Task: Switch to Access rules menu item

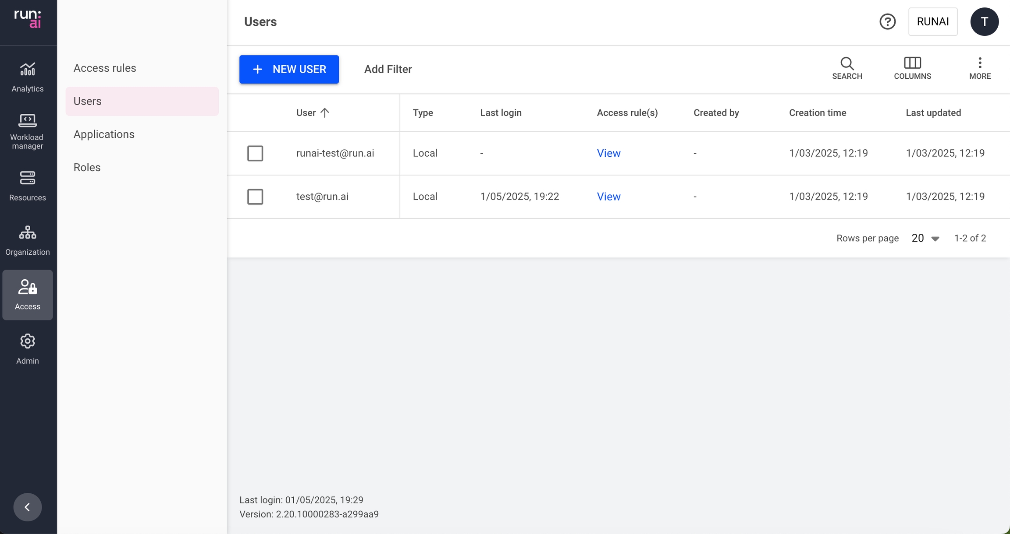Action: 105,68
